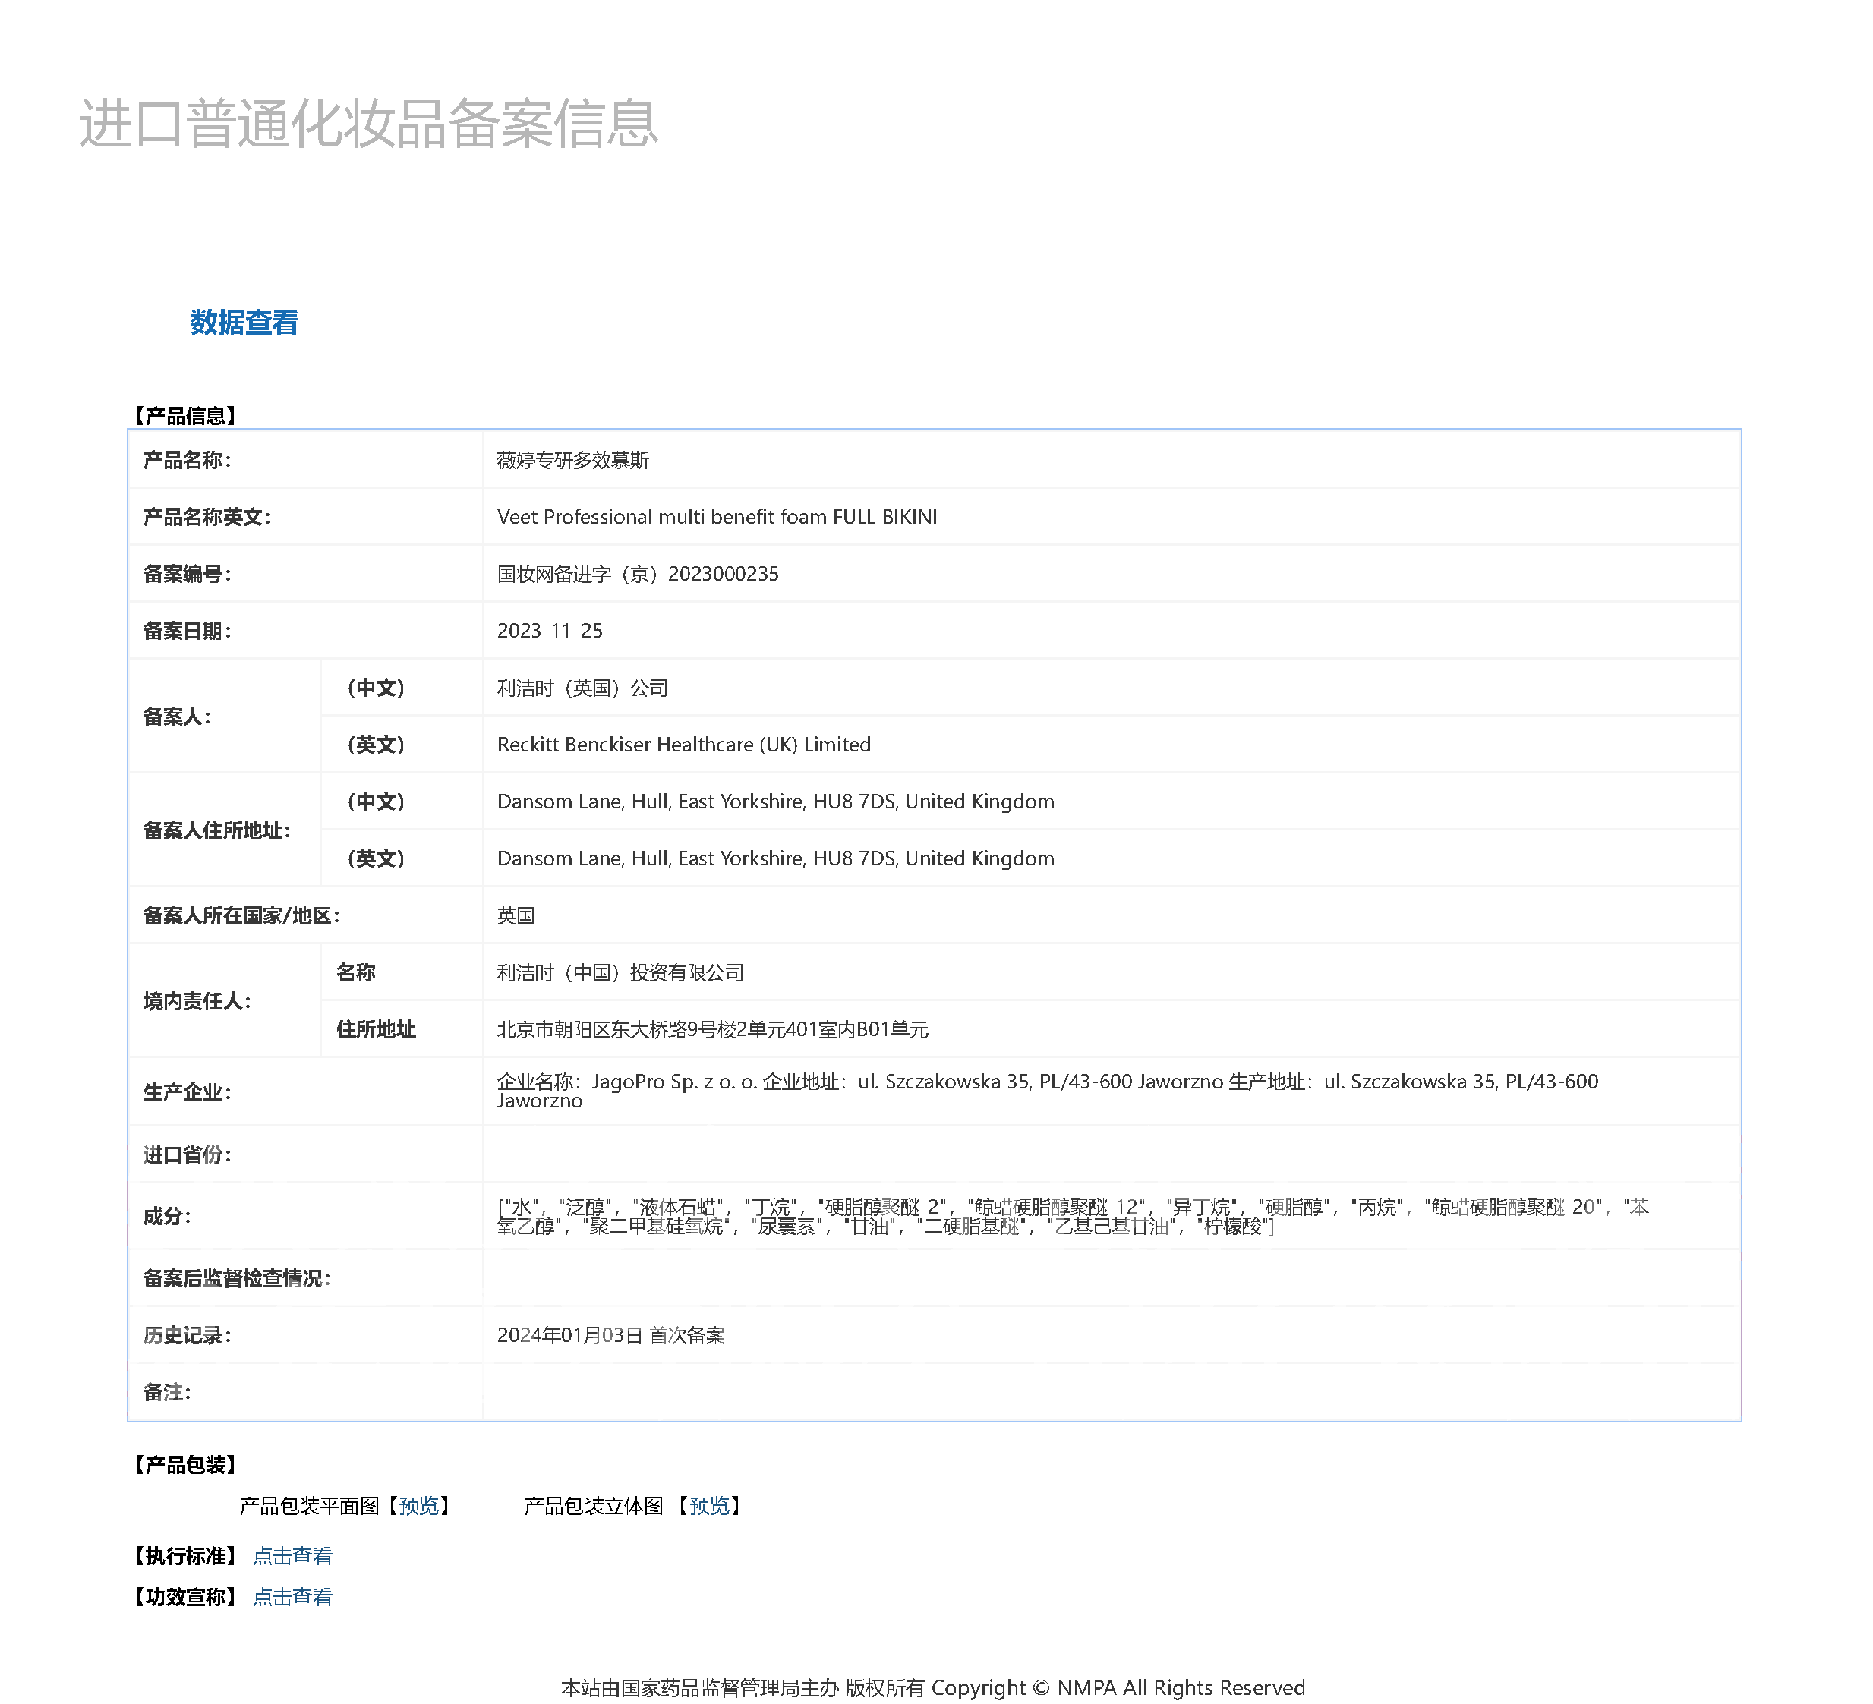Click the product name 薇婷专研多效慕斯
Image resolution: width=1873 pixels, height=1704 pixels.
[x=573, y=461]
